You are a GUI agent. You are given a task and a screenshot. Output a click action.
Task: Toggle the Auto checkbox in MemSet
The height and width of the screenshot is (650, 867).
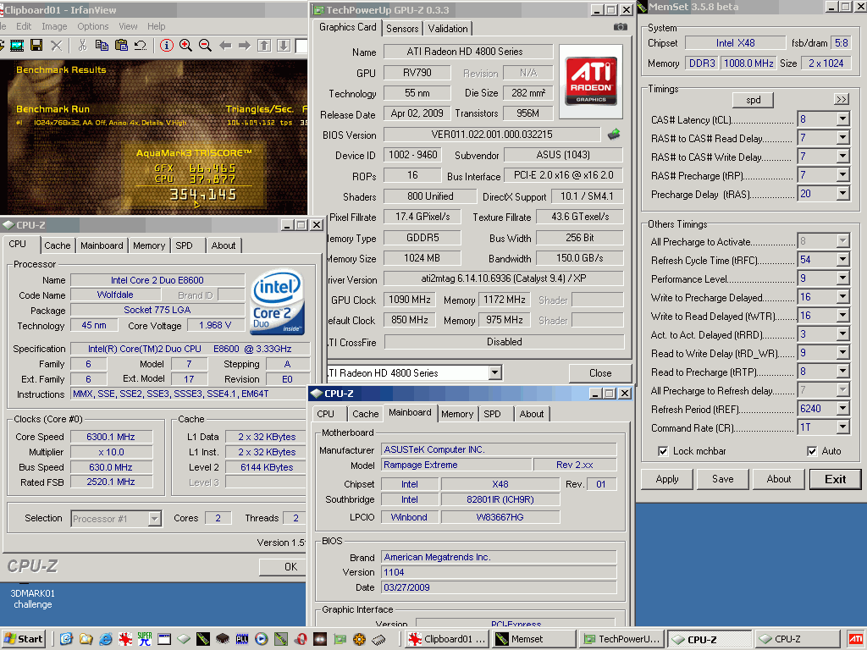[x=812, y=451]
